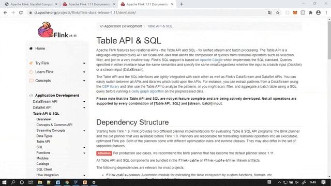
Task: Expand the Concepts menu arrow
Action: (84, 81)
